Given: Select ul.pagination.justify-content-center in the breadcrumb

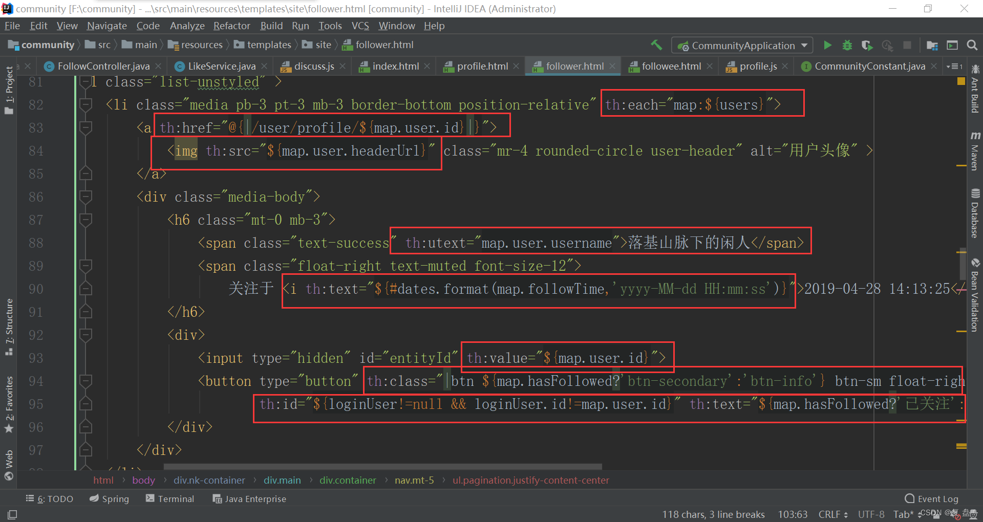Looking at the screenshot, I should point(530,480).
